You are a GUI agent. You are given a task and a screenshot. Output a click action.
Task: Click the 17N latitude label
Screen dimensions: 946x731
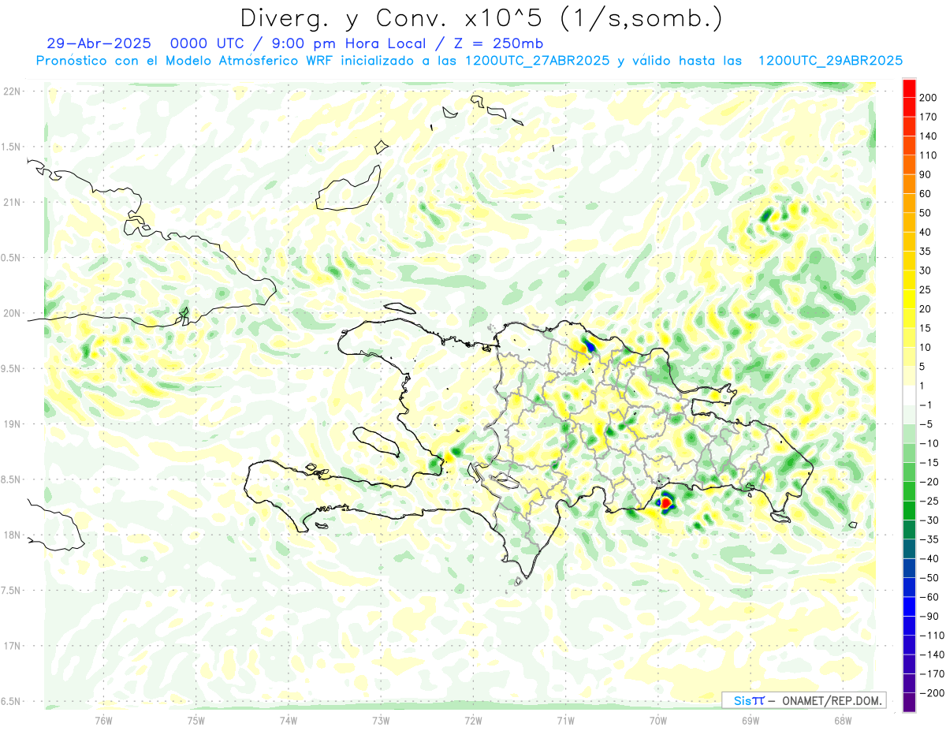tap(12, 646)
